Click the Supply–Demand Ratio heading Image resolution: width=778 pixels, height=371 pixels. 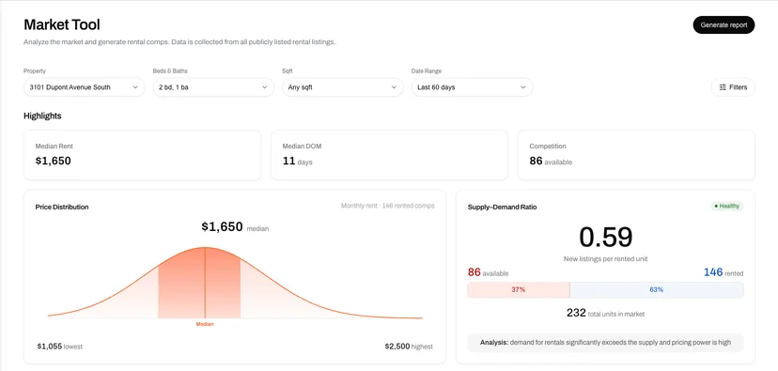[502, 207]
